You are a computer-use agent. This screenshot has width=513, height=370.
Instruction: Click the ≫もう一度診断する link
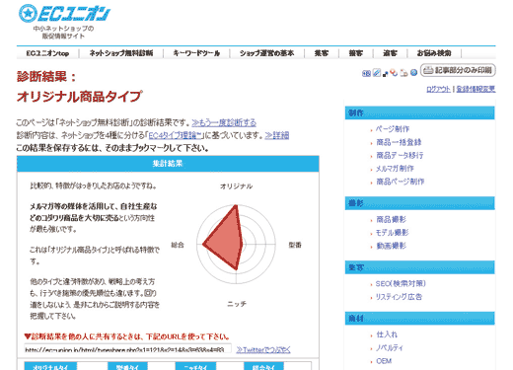[224, 123]
